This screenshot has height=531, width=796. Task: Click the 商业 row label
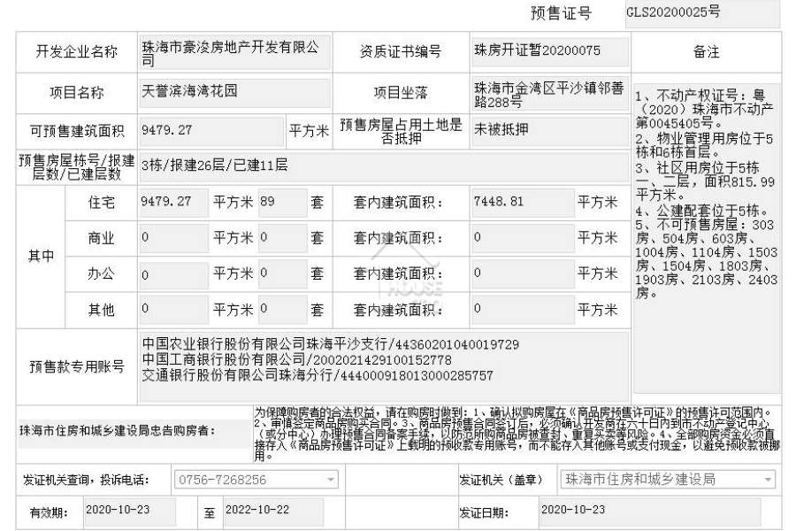(101, 238)
